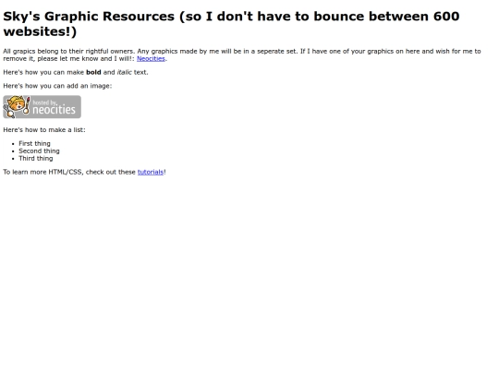Click the bullet before "Third thing"
499x374 pixels.
point(13,159)
